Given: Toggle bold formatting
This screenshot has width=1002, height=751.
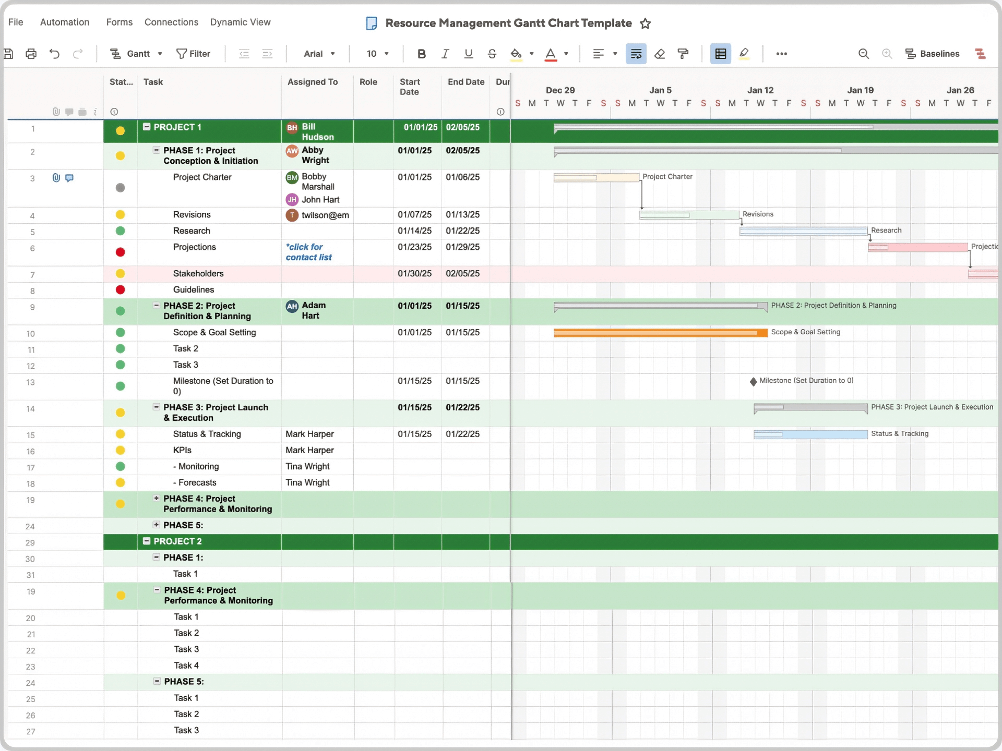Looking at the screenshot, I should pyautogui.click(x=422, y=54).
